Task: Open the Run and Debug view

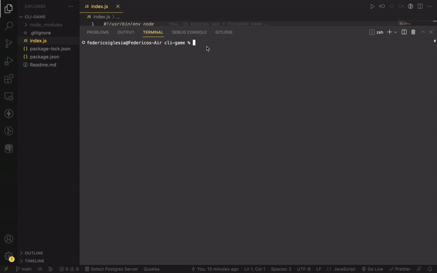Action: click(x=9, y=61)
